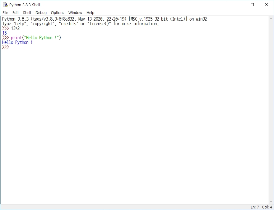Minimize the Python Shell window

[238, 5]
